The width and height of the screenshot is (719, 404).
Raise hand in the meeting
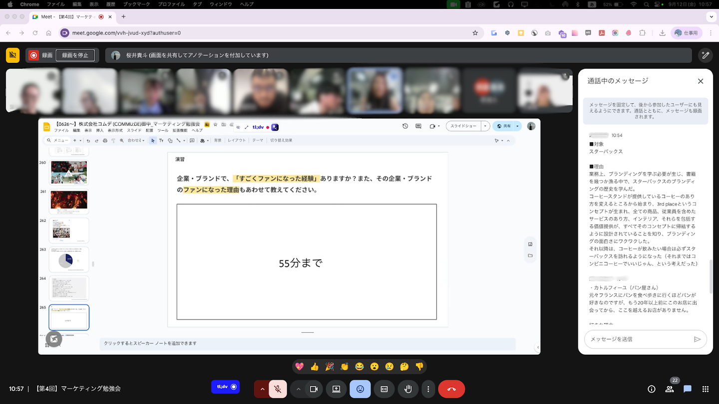tap(408, 389)
